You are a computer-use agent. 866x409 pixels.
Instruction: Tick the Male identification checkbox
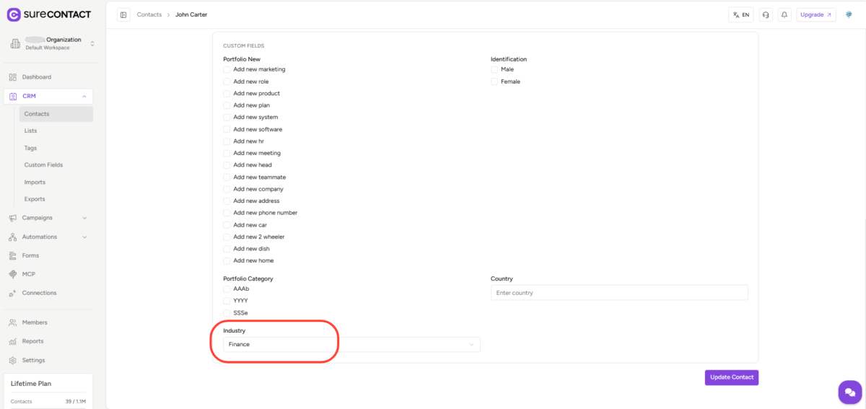click(495, 70)
